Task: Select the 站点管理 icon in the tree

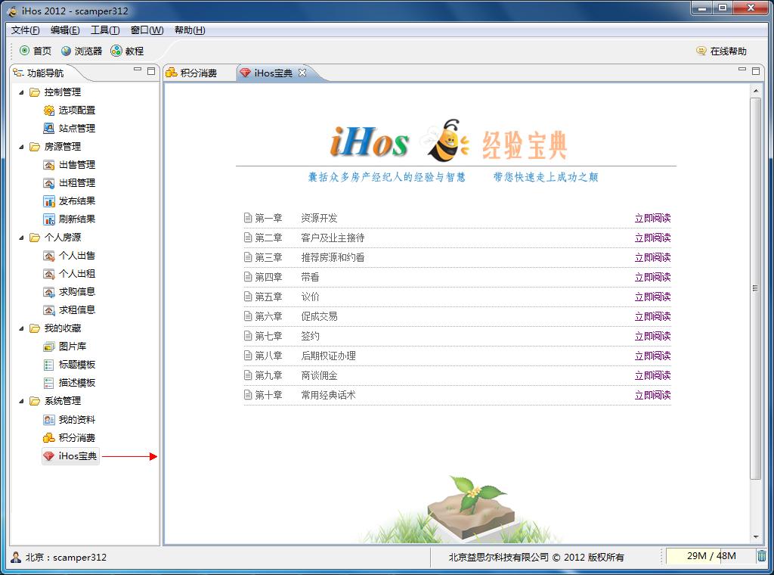Action: [x=49, y=129]
